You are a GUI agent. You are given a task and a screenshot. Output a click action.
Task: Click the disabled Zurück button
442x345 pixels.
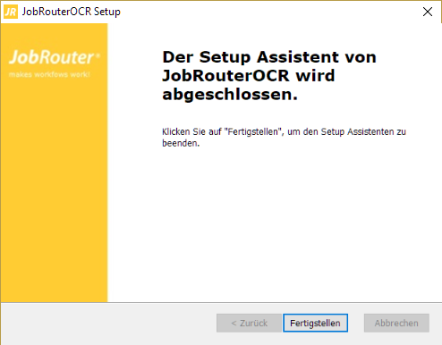[x=249, y=323]
